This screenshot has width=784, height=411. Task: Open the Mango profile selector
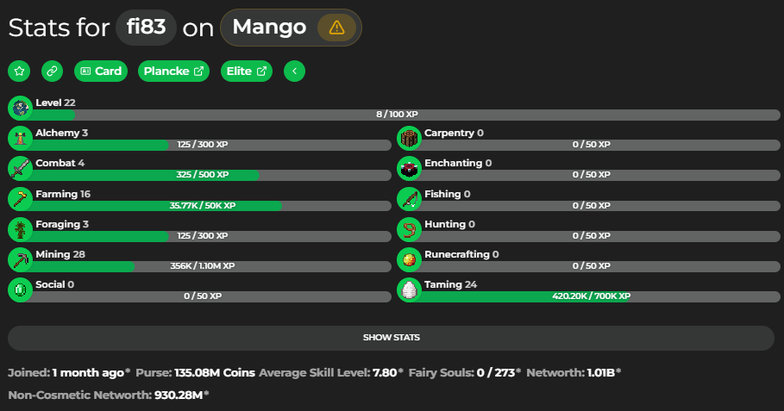click(291, 28)
